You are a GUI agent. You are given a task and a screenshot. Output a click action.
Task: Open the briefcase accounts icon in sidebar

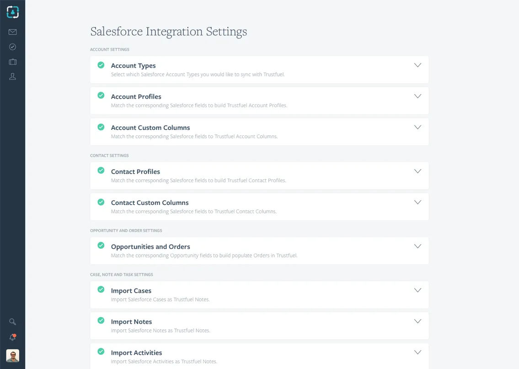[x=12, y=62]
